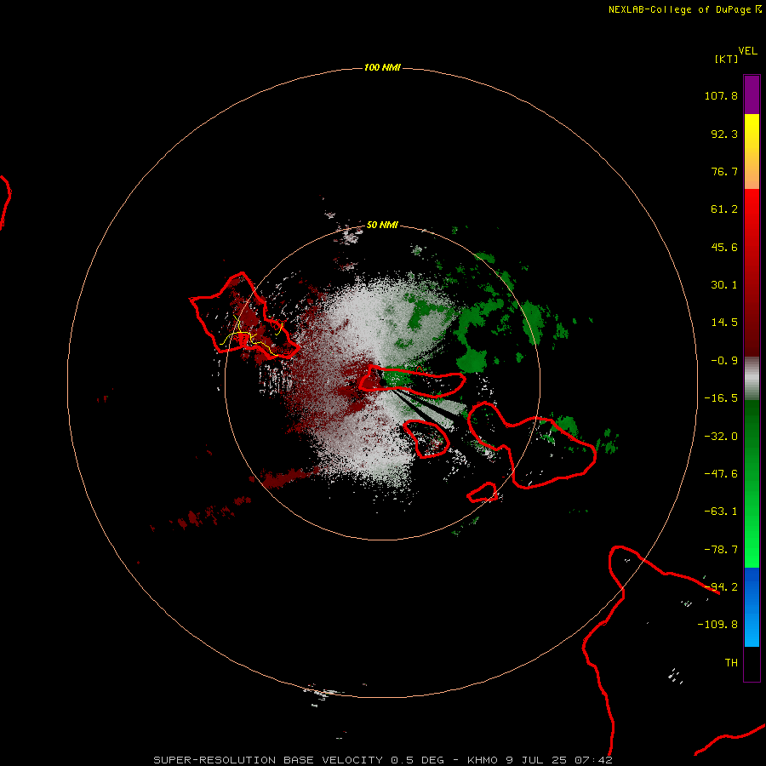Click the [KT] units label
This screenshot has width=766, height=766.
tap(727, 59)
